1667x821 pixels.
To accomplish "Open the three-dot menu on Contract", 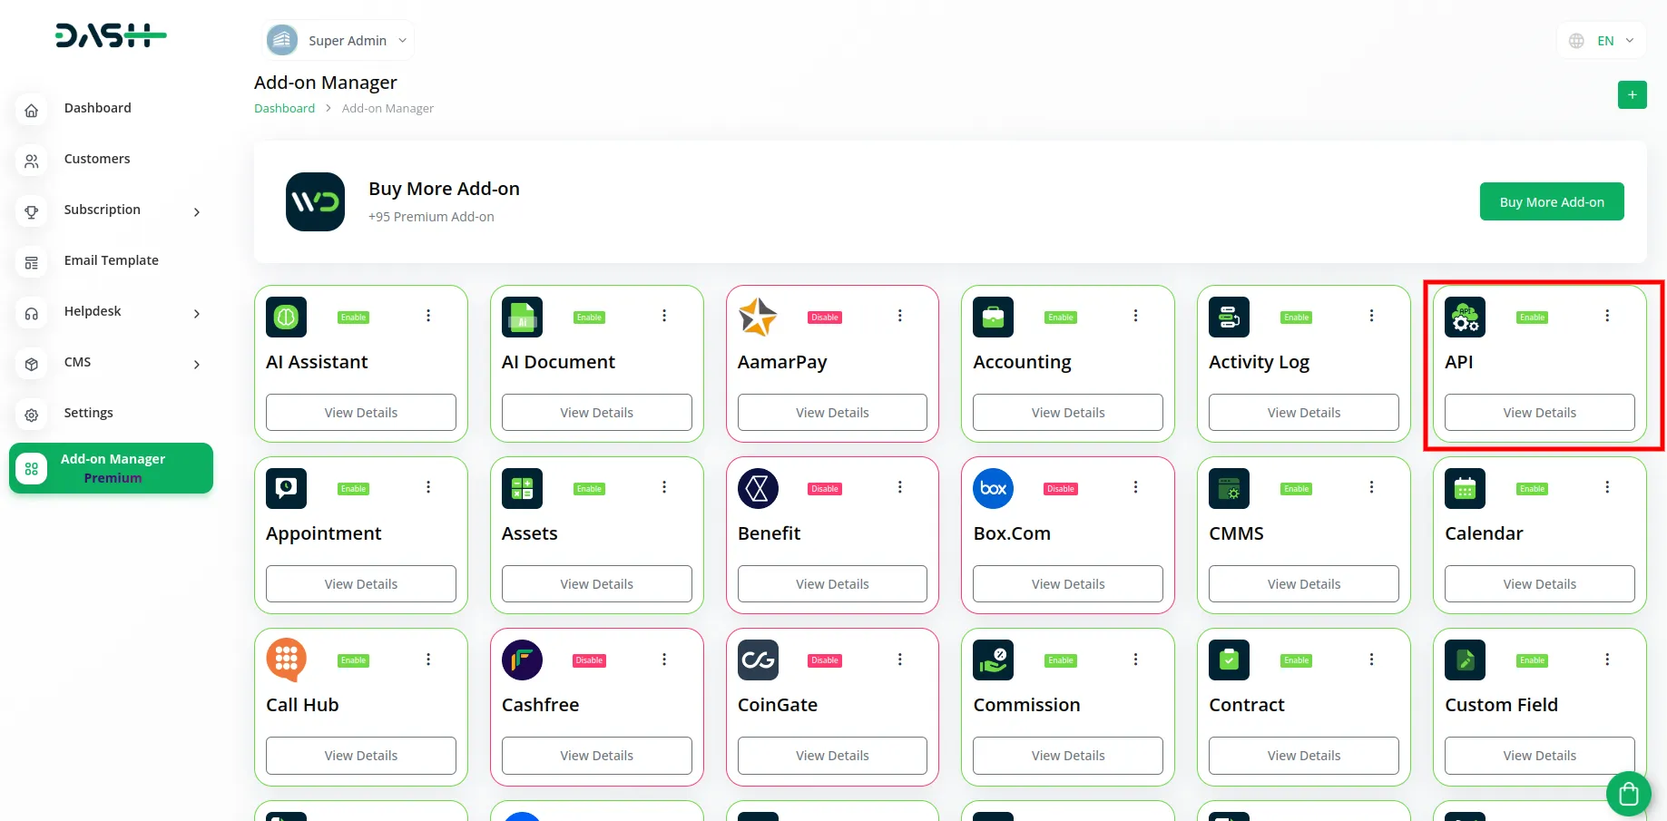I will click(1371, 660).
